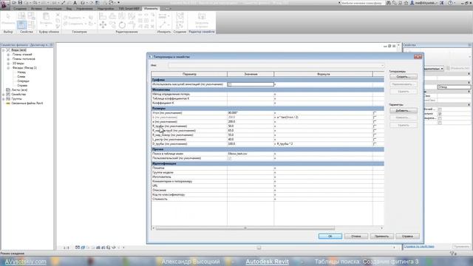Click the Семейства icon in project browser
Image resolution: width=473 pixels, height=266 pixels.
coord(8,95)
